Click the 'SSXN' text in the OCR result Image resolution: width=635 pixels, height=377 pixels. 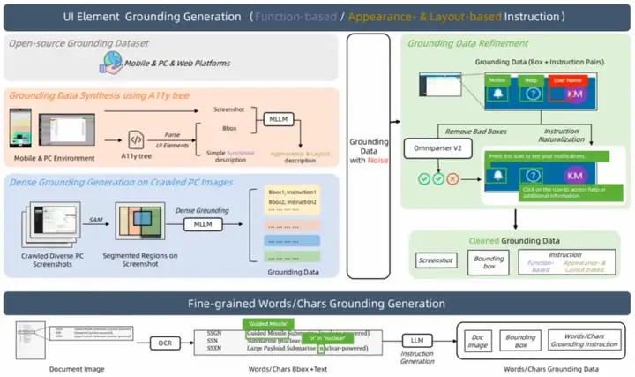click(x=214, y=348)
